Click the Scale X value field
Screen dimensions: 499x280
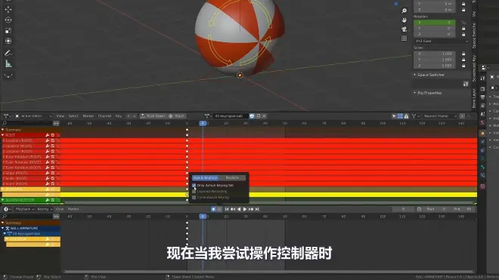click(435, 54)
